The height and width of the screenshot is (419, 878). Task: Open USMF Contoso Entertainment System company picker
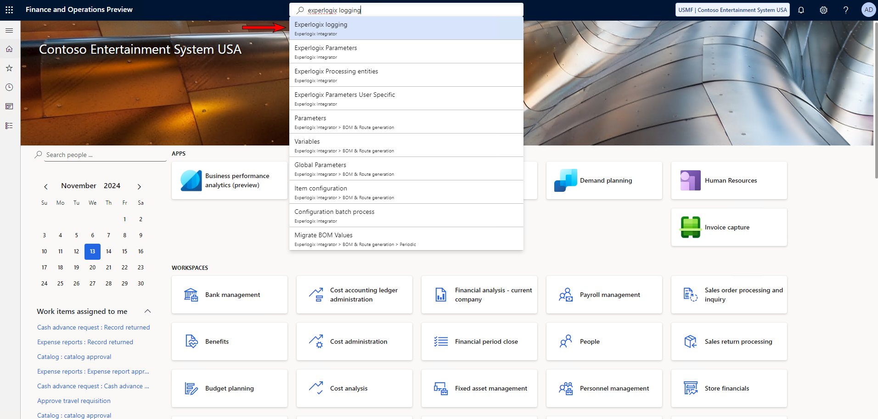coord(732,10)
